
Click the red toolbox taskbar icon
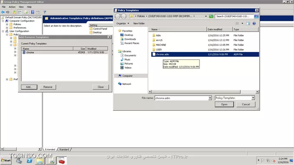pos(62,161)
